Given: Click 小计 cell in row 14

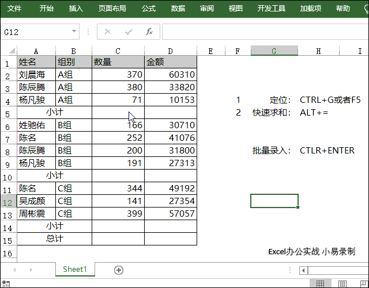Looking at the screenshot, I should [55, 226].
